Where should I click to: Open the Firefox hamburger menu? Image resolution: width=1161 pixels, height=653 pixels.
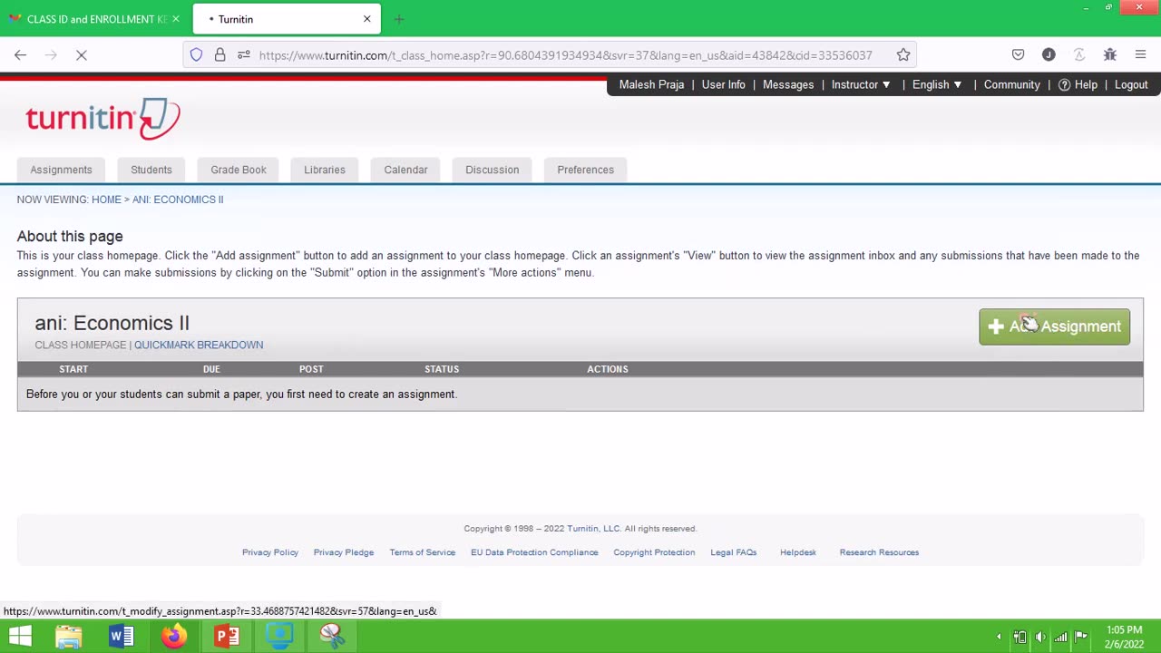point(1140,55)
